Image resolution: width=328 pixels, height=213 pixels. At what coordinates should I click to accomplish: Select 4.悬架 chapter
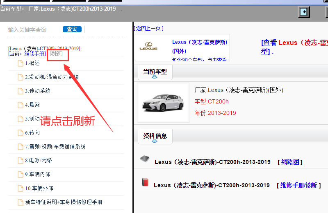[x=32, y=105]
